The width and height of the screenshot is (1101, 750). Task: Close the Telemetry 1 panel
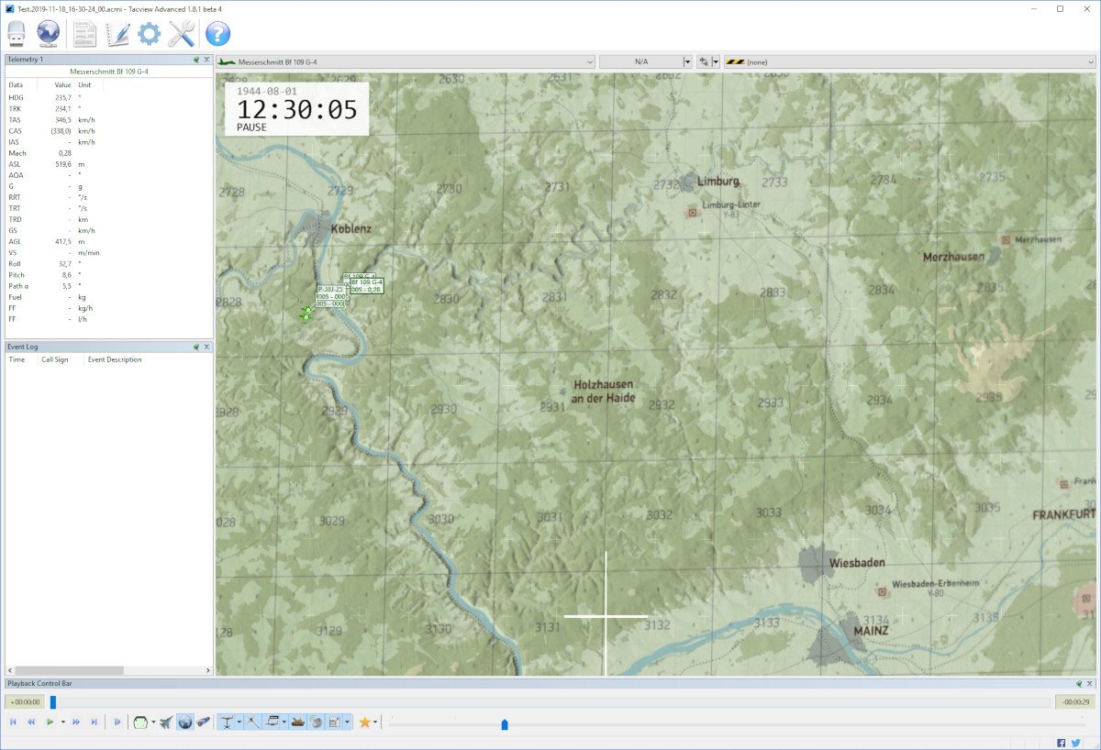(206, 59)
